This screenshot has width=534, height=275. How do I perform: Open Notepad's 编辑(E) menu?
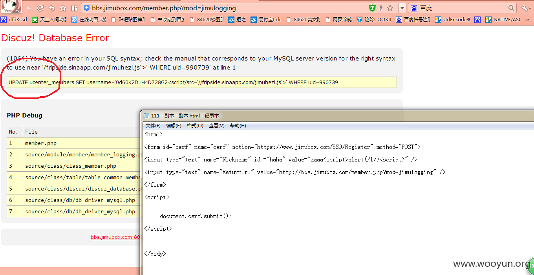[x=174, y=126]
